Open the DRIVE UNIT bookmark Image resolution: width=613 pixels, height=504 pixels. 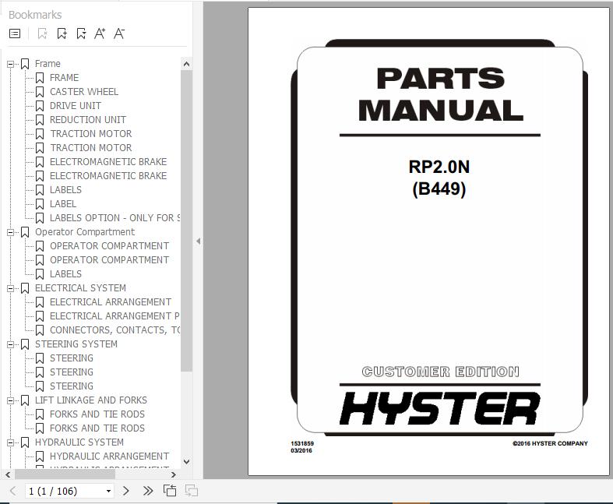tap(75, 106)
